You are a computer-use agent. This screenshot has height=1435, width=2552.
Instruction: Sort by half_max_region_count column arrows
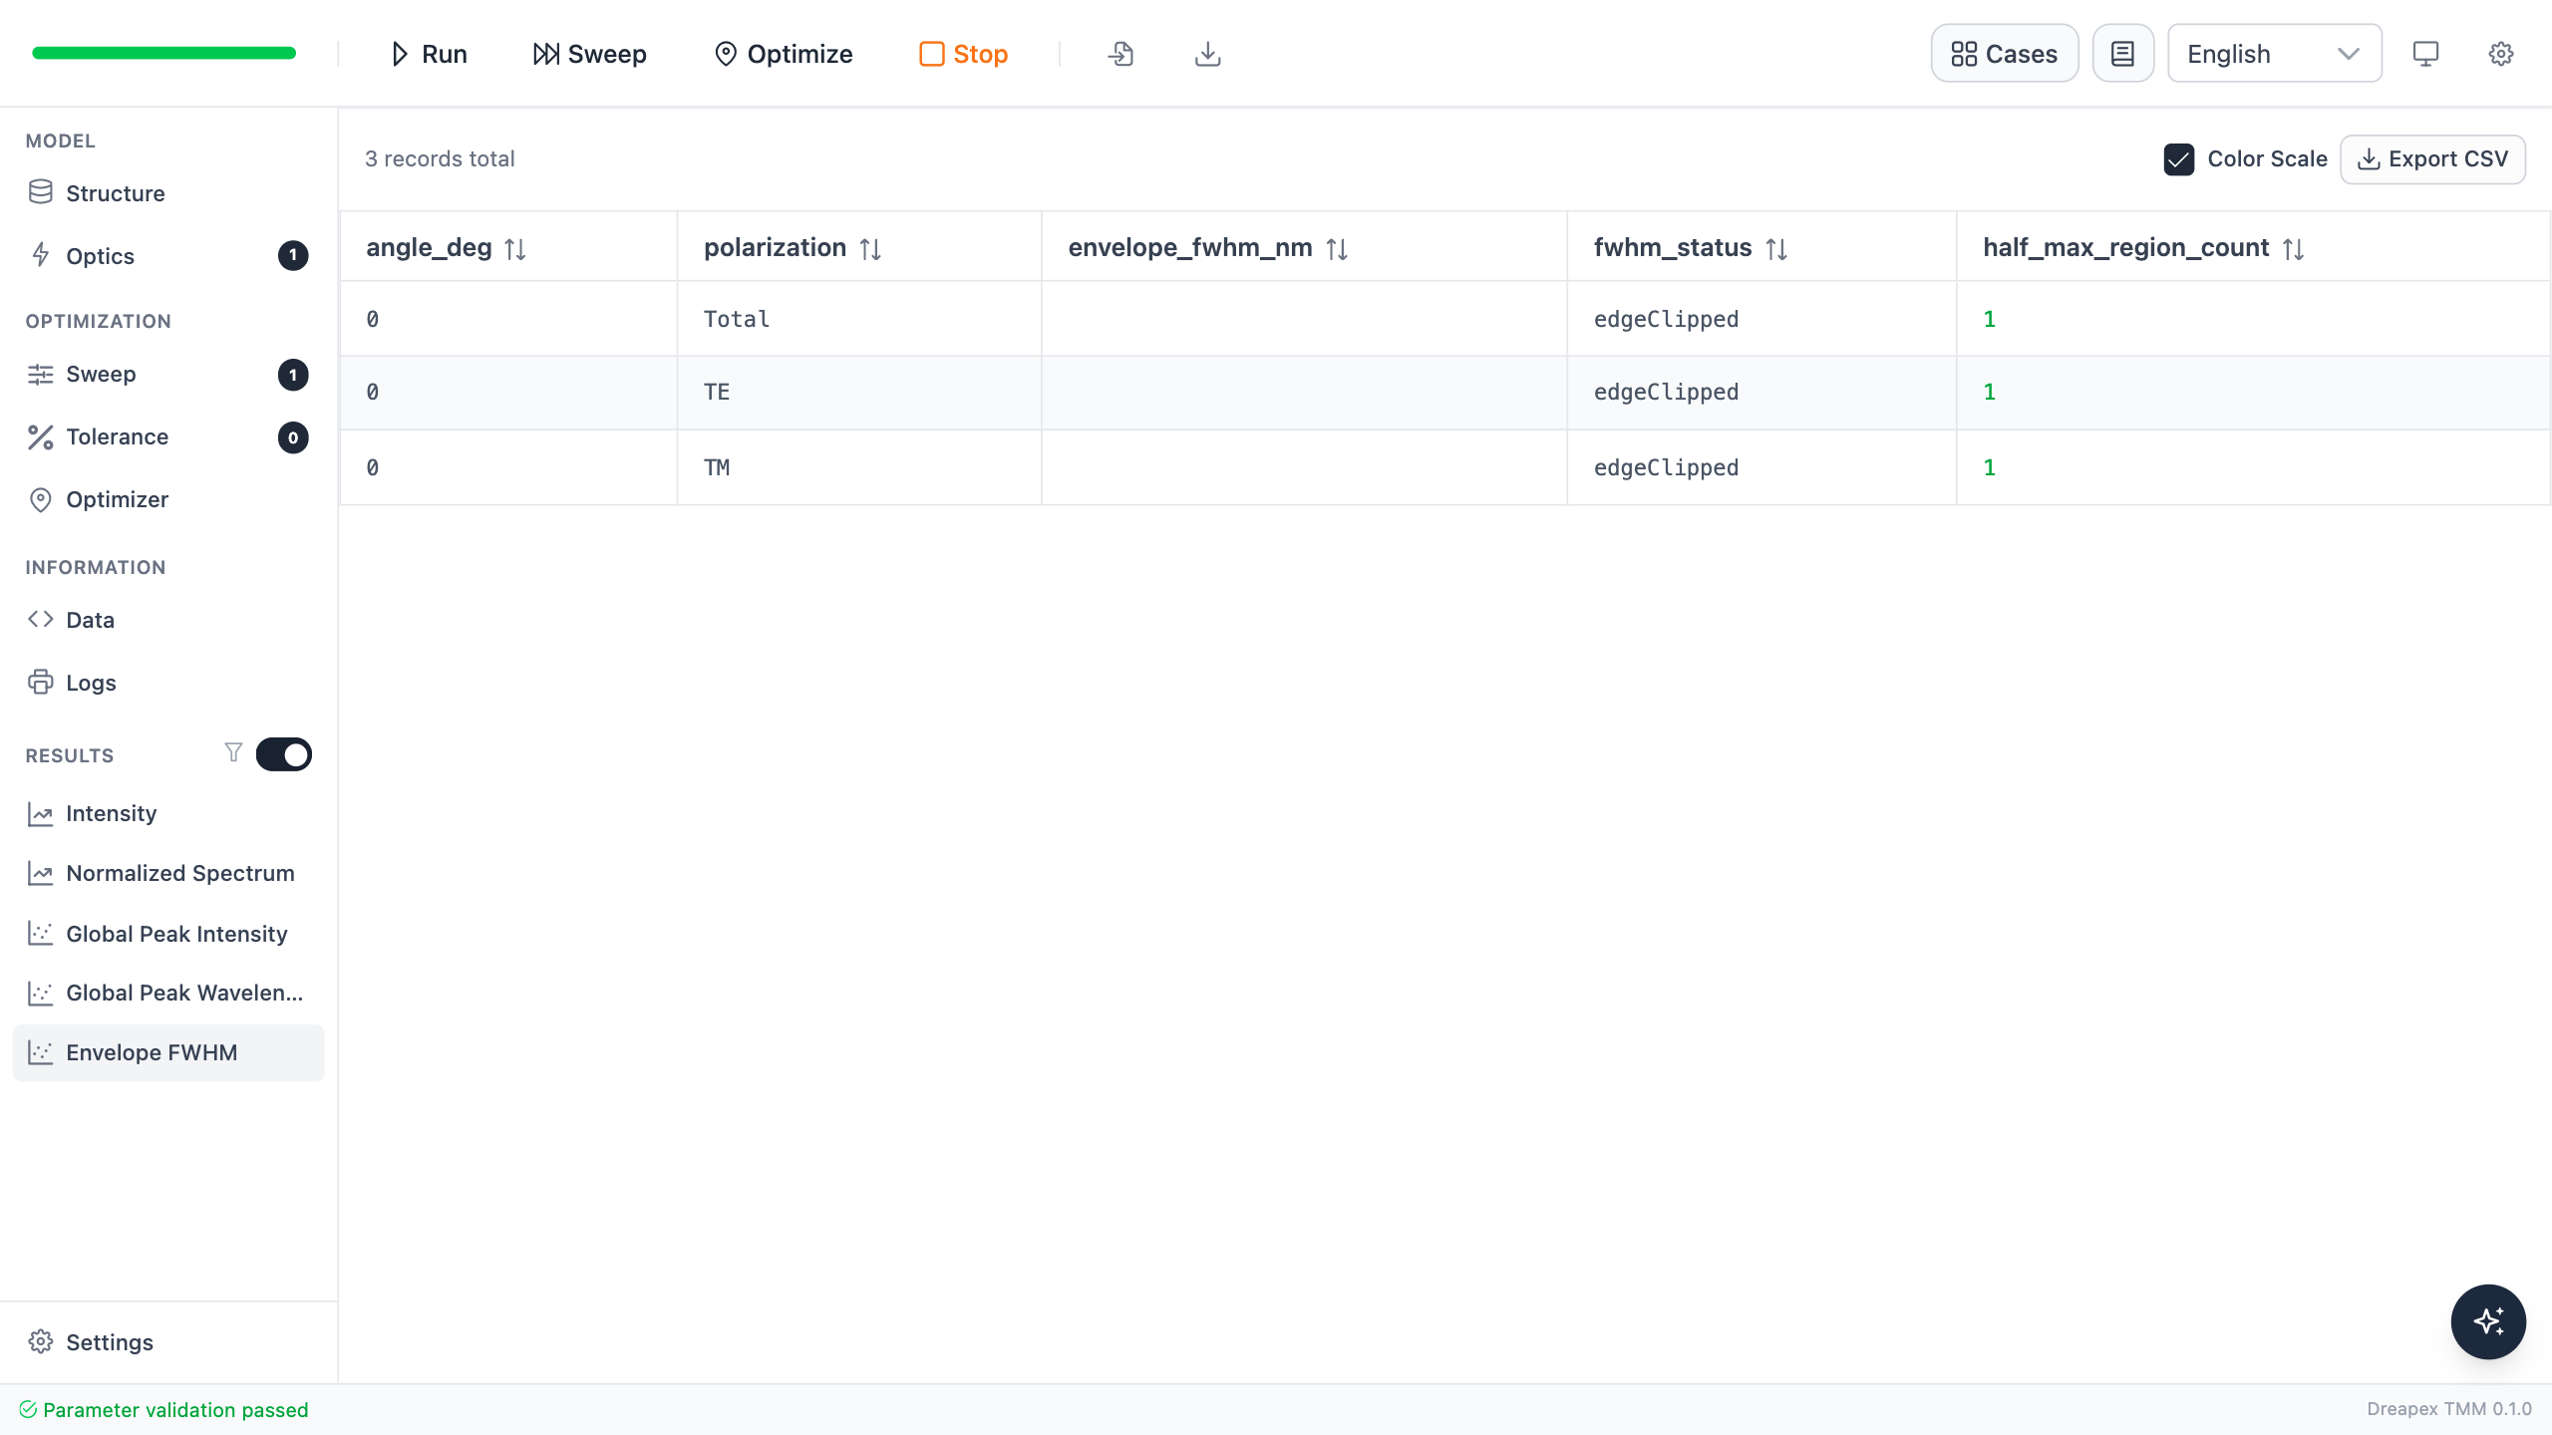pos(2294,249)
